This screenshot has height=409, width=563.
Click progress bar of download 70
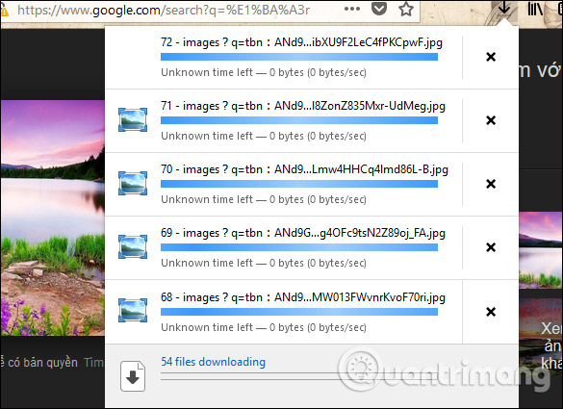(299, 184)
